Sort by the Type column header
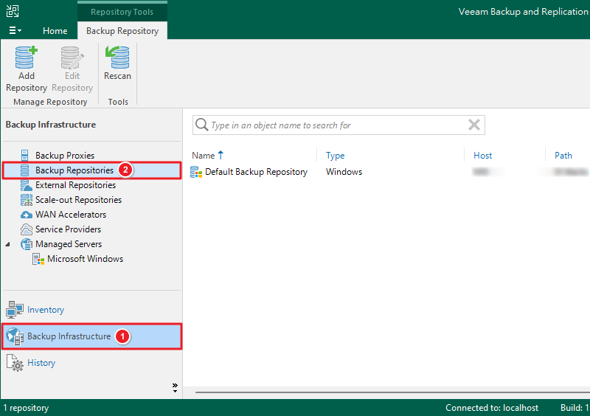Screen dimensions: 590x416 336,156
